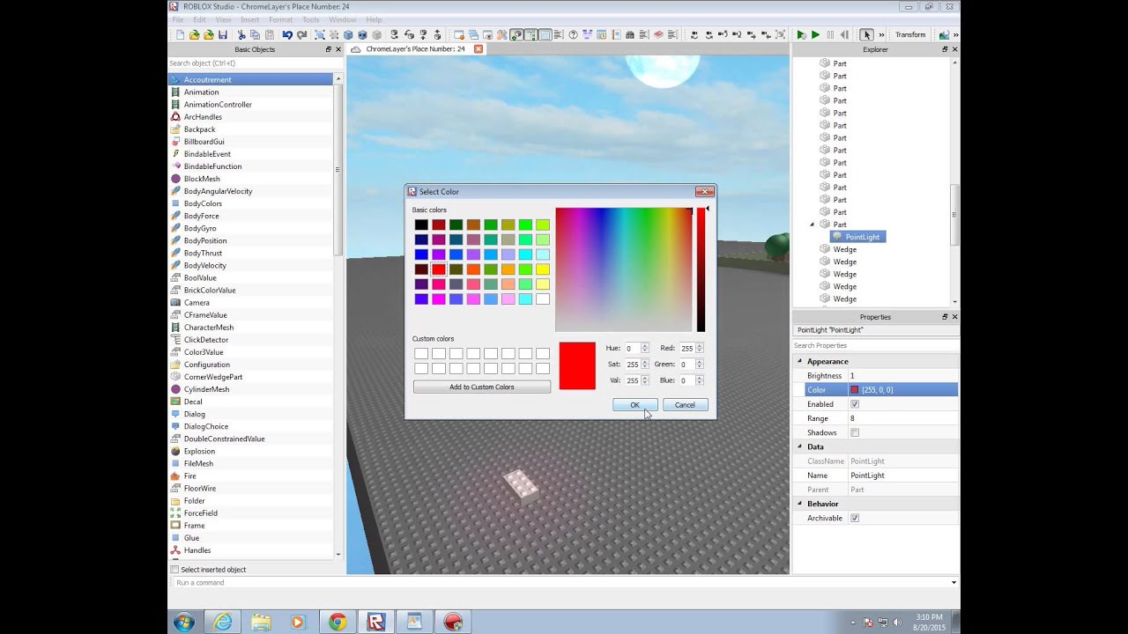Viewport: 1128px width, 634px height.
Task: Click the Undo arrow icon
Action: [287, 35]
